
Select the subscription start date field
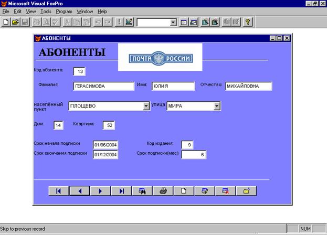click(106, 145)
